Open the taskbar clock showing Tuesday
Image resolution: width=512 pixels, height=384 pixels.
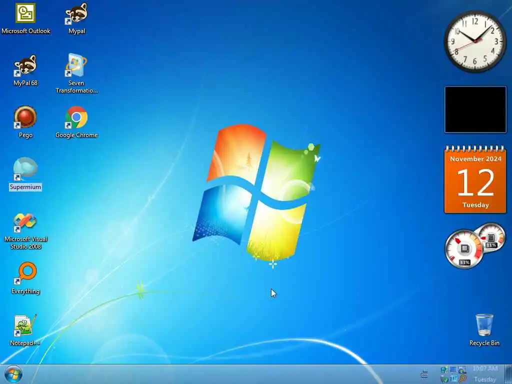click(x=485, y=374)
